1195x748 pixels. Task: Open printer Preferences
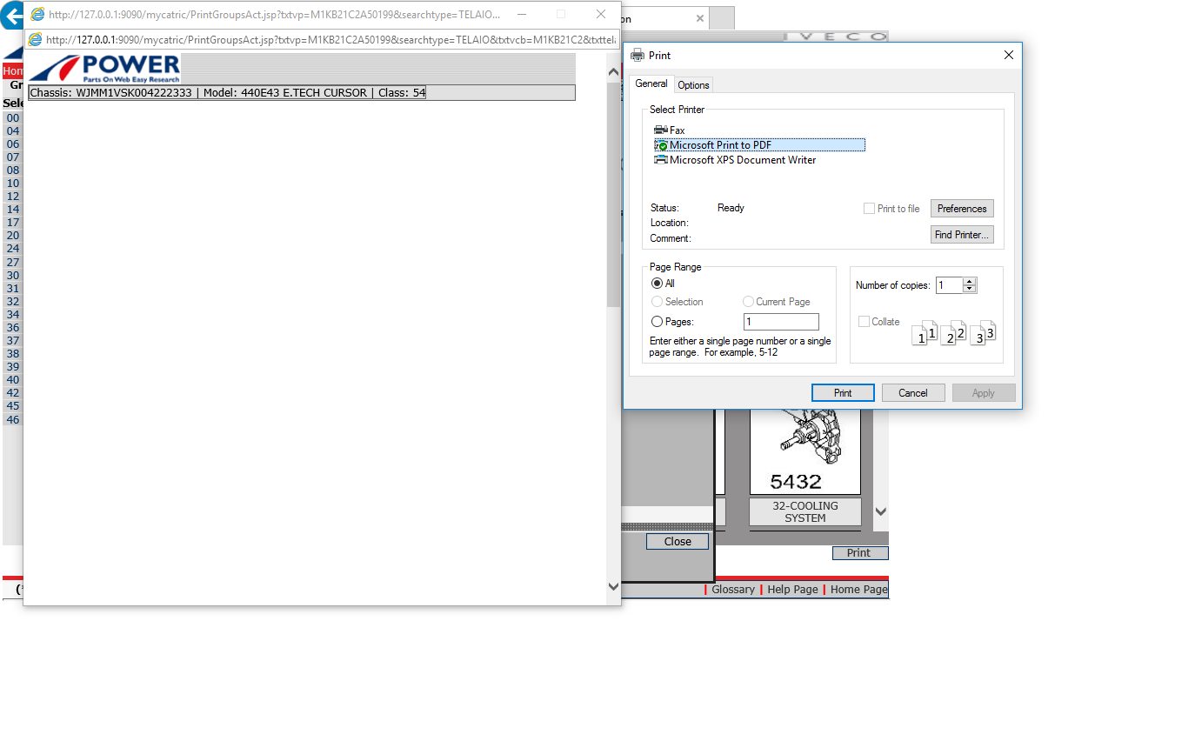[961, 209]
